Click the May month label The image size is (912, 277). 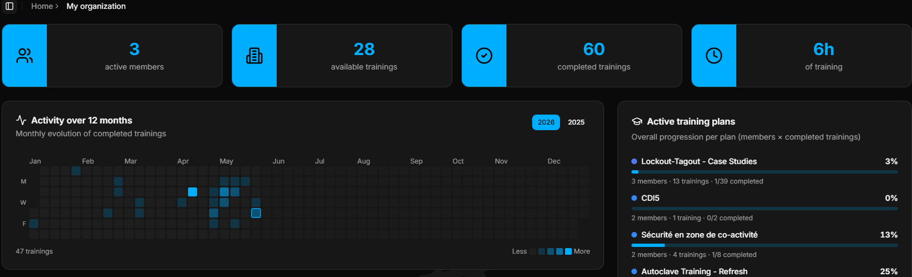click(x=226, y=161)
